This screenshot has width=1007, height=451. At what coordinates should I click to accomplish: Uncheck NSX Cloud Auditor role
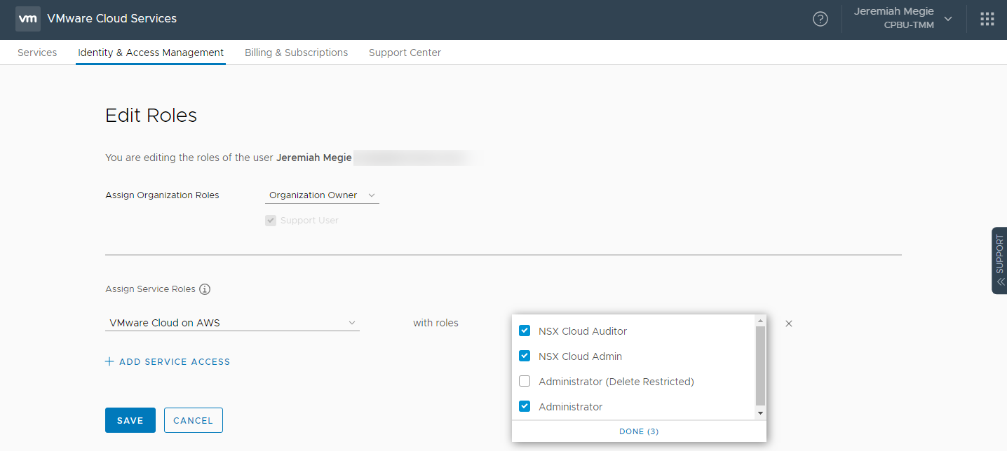coord(525,331)
